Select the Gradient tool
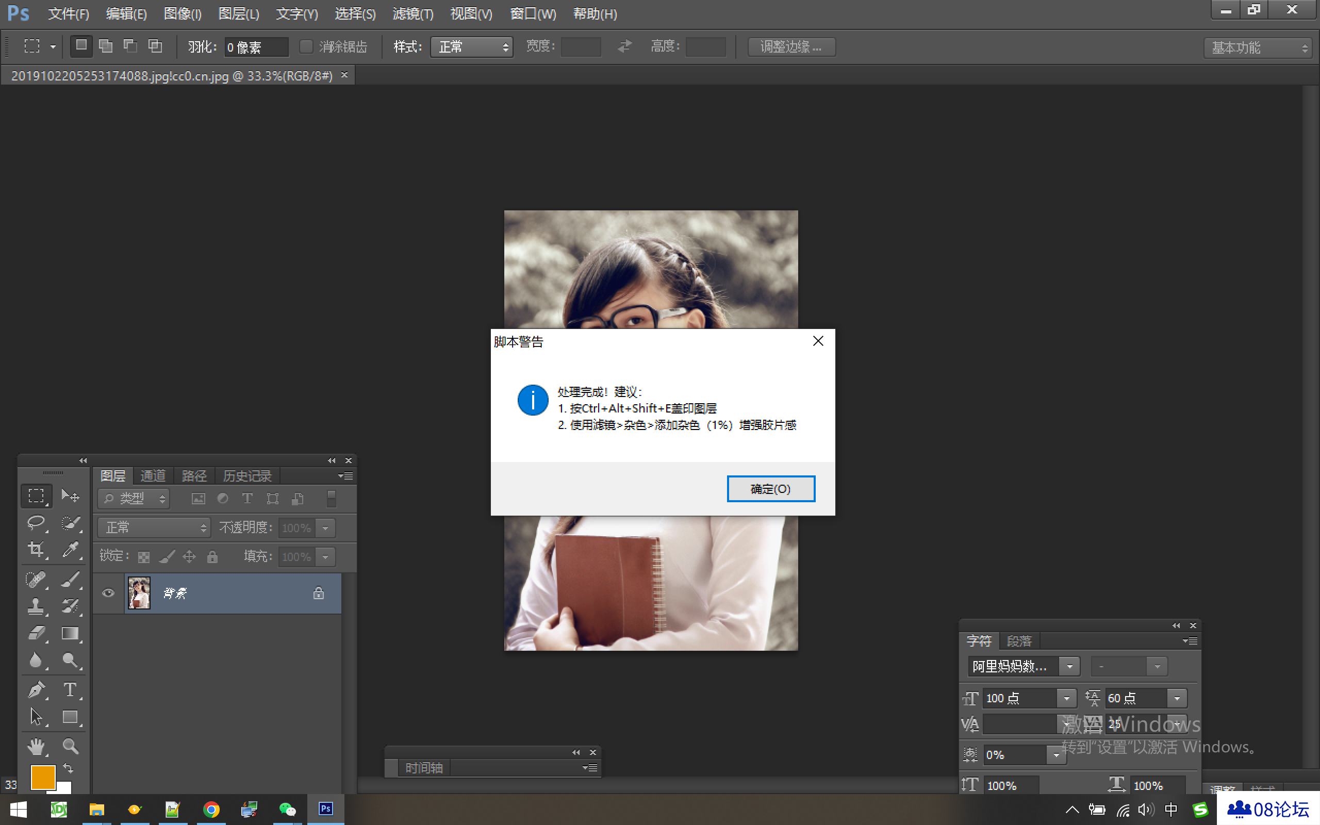1320x825 pixels. (x=70, y=634)
